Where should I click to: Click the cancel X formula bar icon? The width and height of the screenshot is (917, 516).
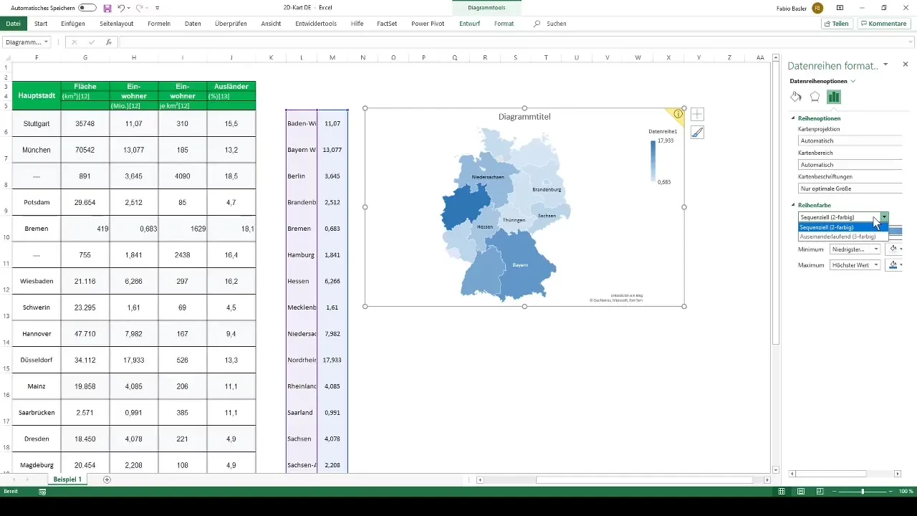(74, 42)
